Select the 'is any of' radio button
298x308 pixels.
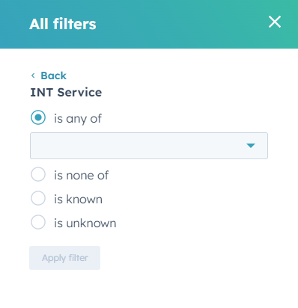[x=38, y=117]
